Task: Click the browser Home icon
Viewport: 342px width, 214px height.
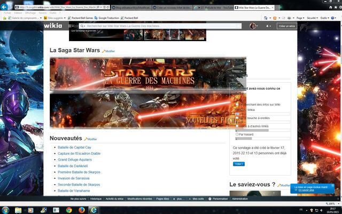Action: tap(331, 7)
